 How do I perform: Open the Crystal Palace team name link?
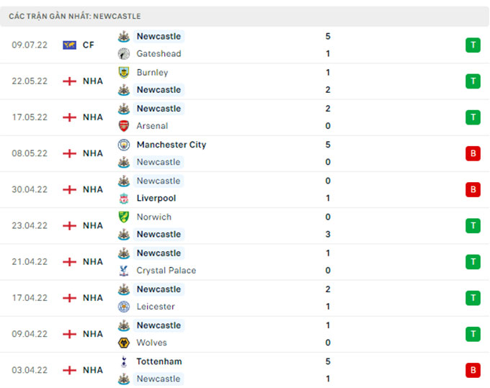(166, 271)
